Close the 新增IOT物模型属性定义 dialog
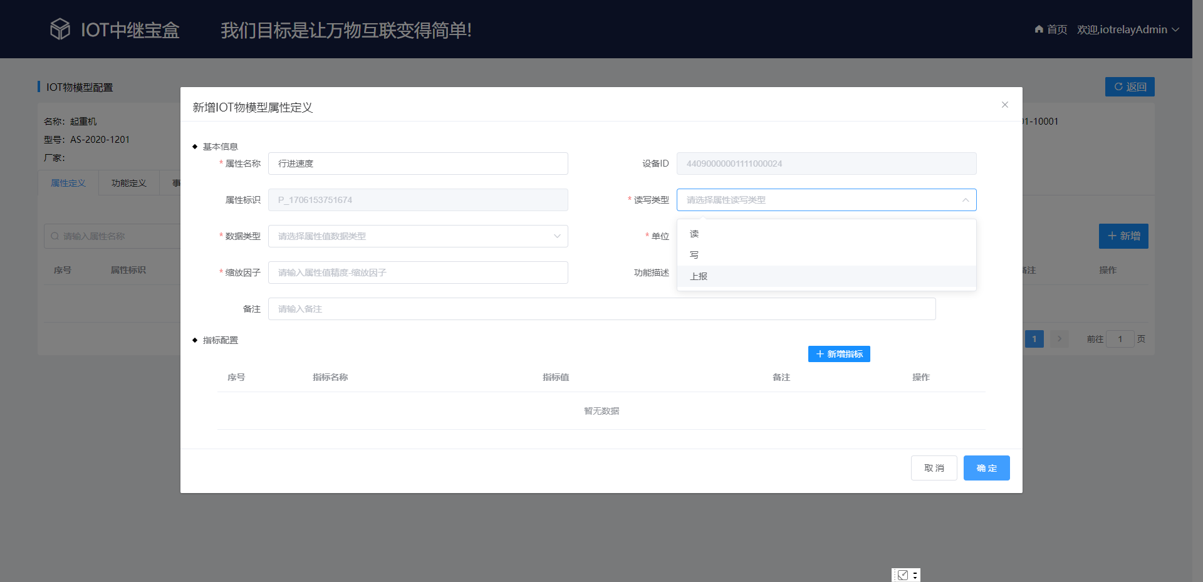 point(1005,105)
